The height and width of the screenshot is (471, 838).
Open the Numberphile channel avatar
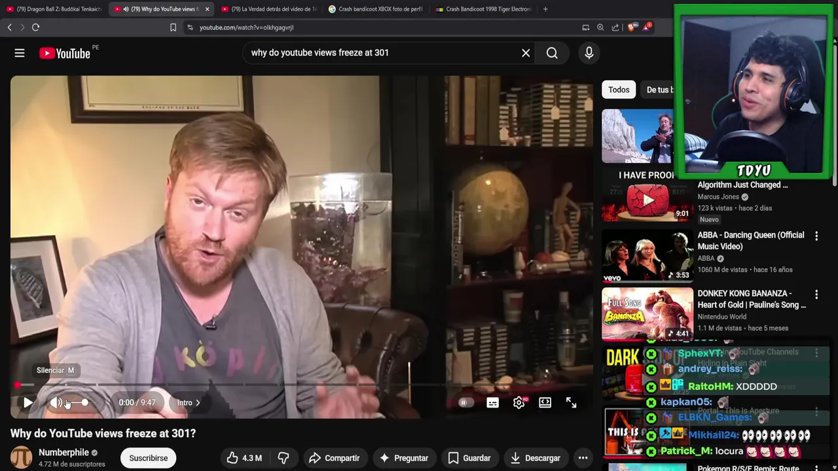point(21,458)
